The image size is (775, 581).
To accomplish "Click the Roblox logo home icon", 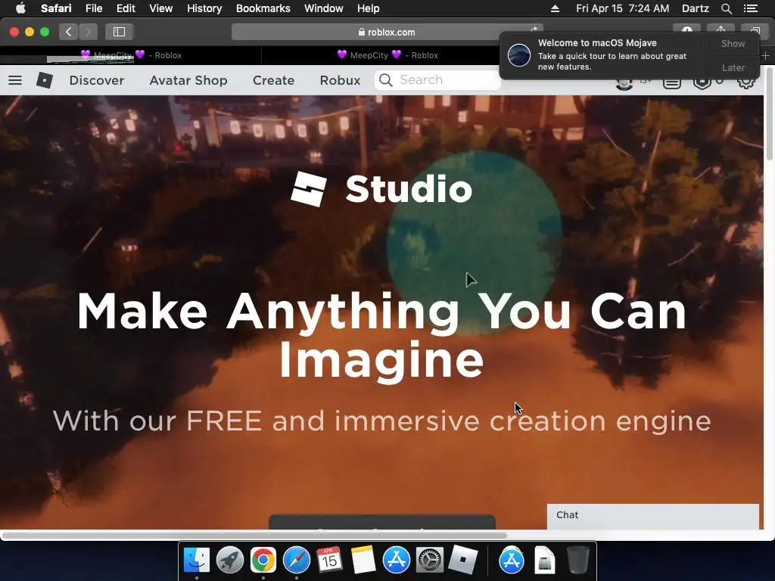I will (x=45, y=80).
